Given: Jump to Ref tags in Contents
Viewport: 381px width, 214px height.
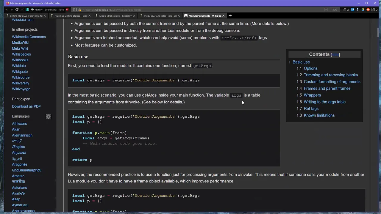Looking at the screenshot, I should (311, 108).
